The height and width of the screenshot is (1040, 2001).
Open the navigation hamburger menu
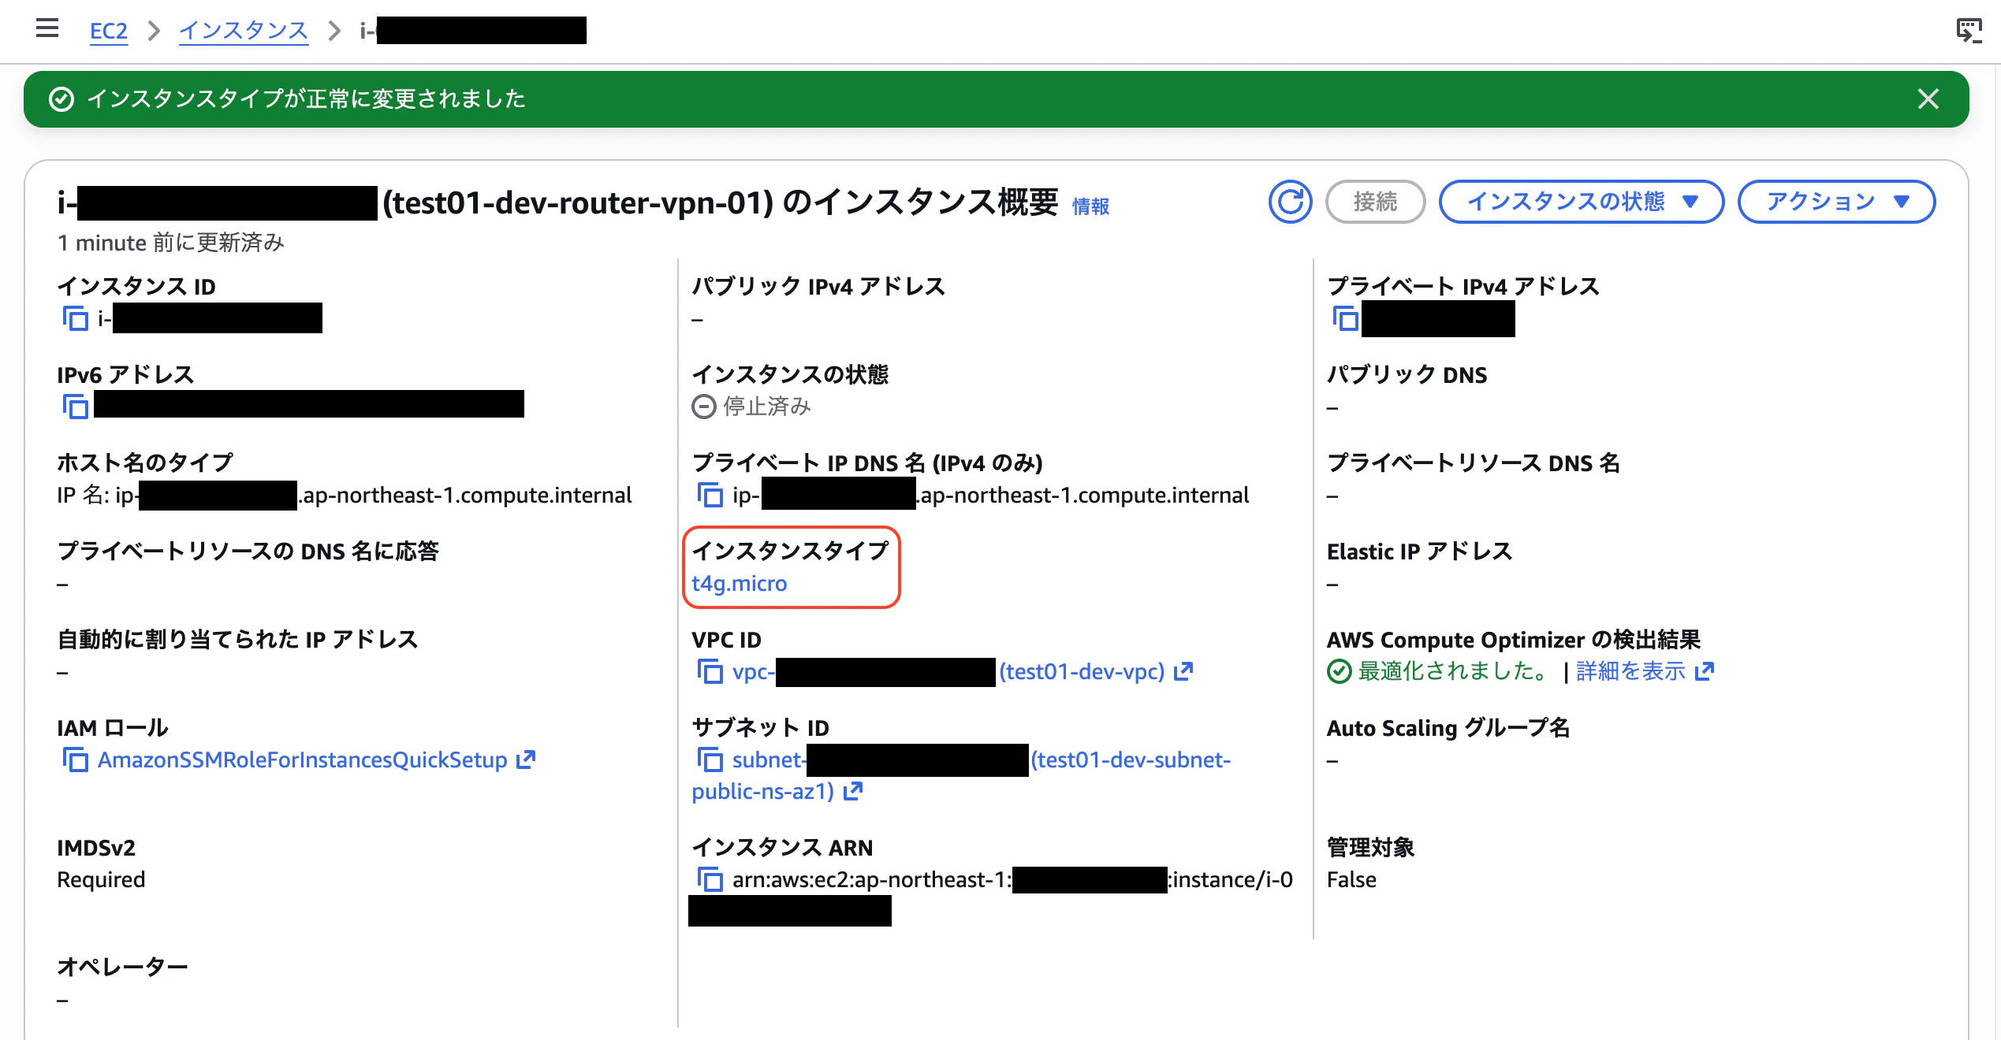[47, 28]
